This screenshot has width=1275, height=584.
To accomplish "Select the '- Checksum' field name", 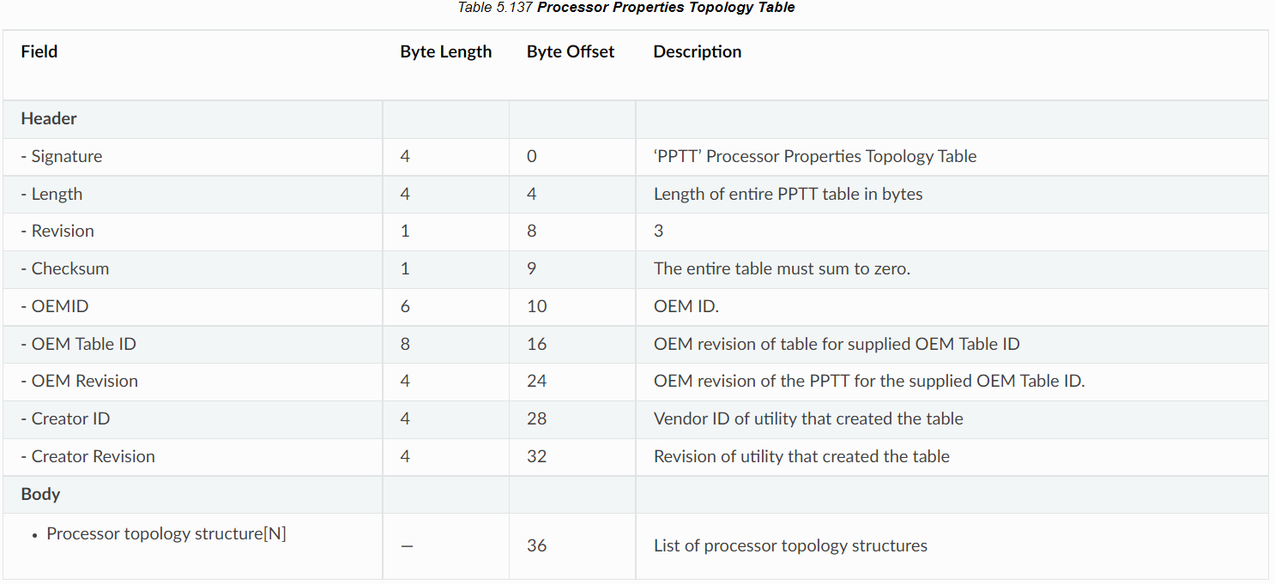I will tap(65, 268).
